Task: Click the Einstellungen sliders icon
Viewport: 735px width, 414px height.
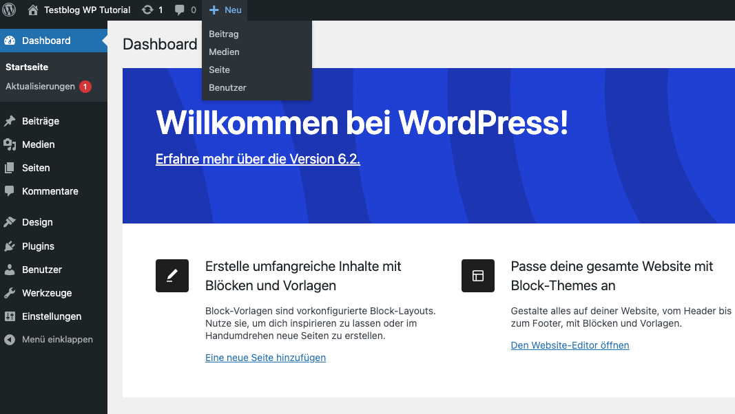Action: [x=10, y=316]
